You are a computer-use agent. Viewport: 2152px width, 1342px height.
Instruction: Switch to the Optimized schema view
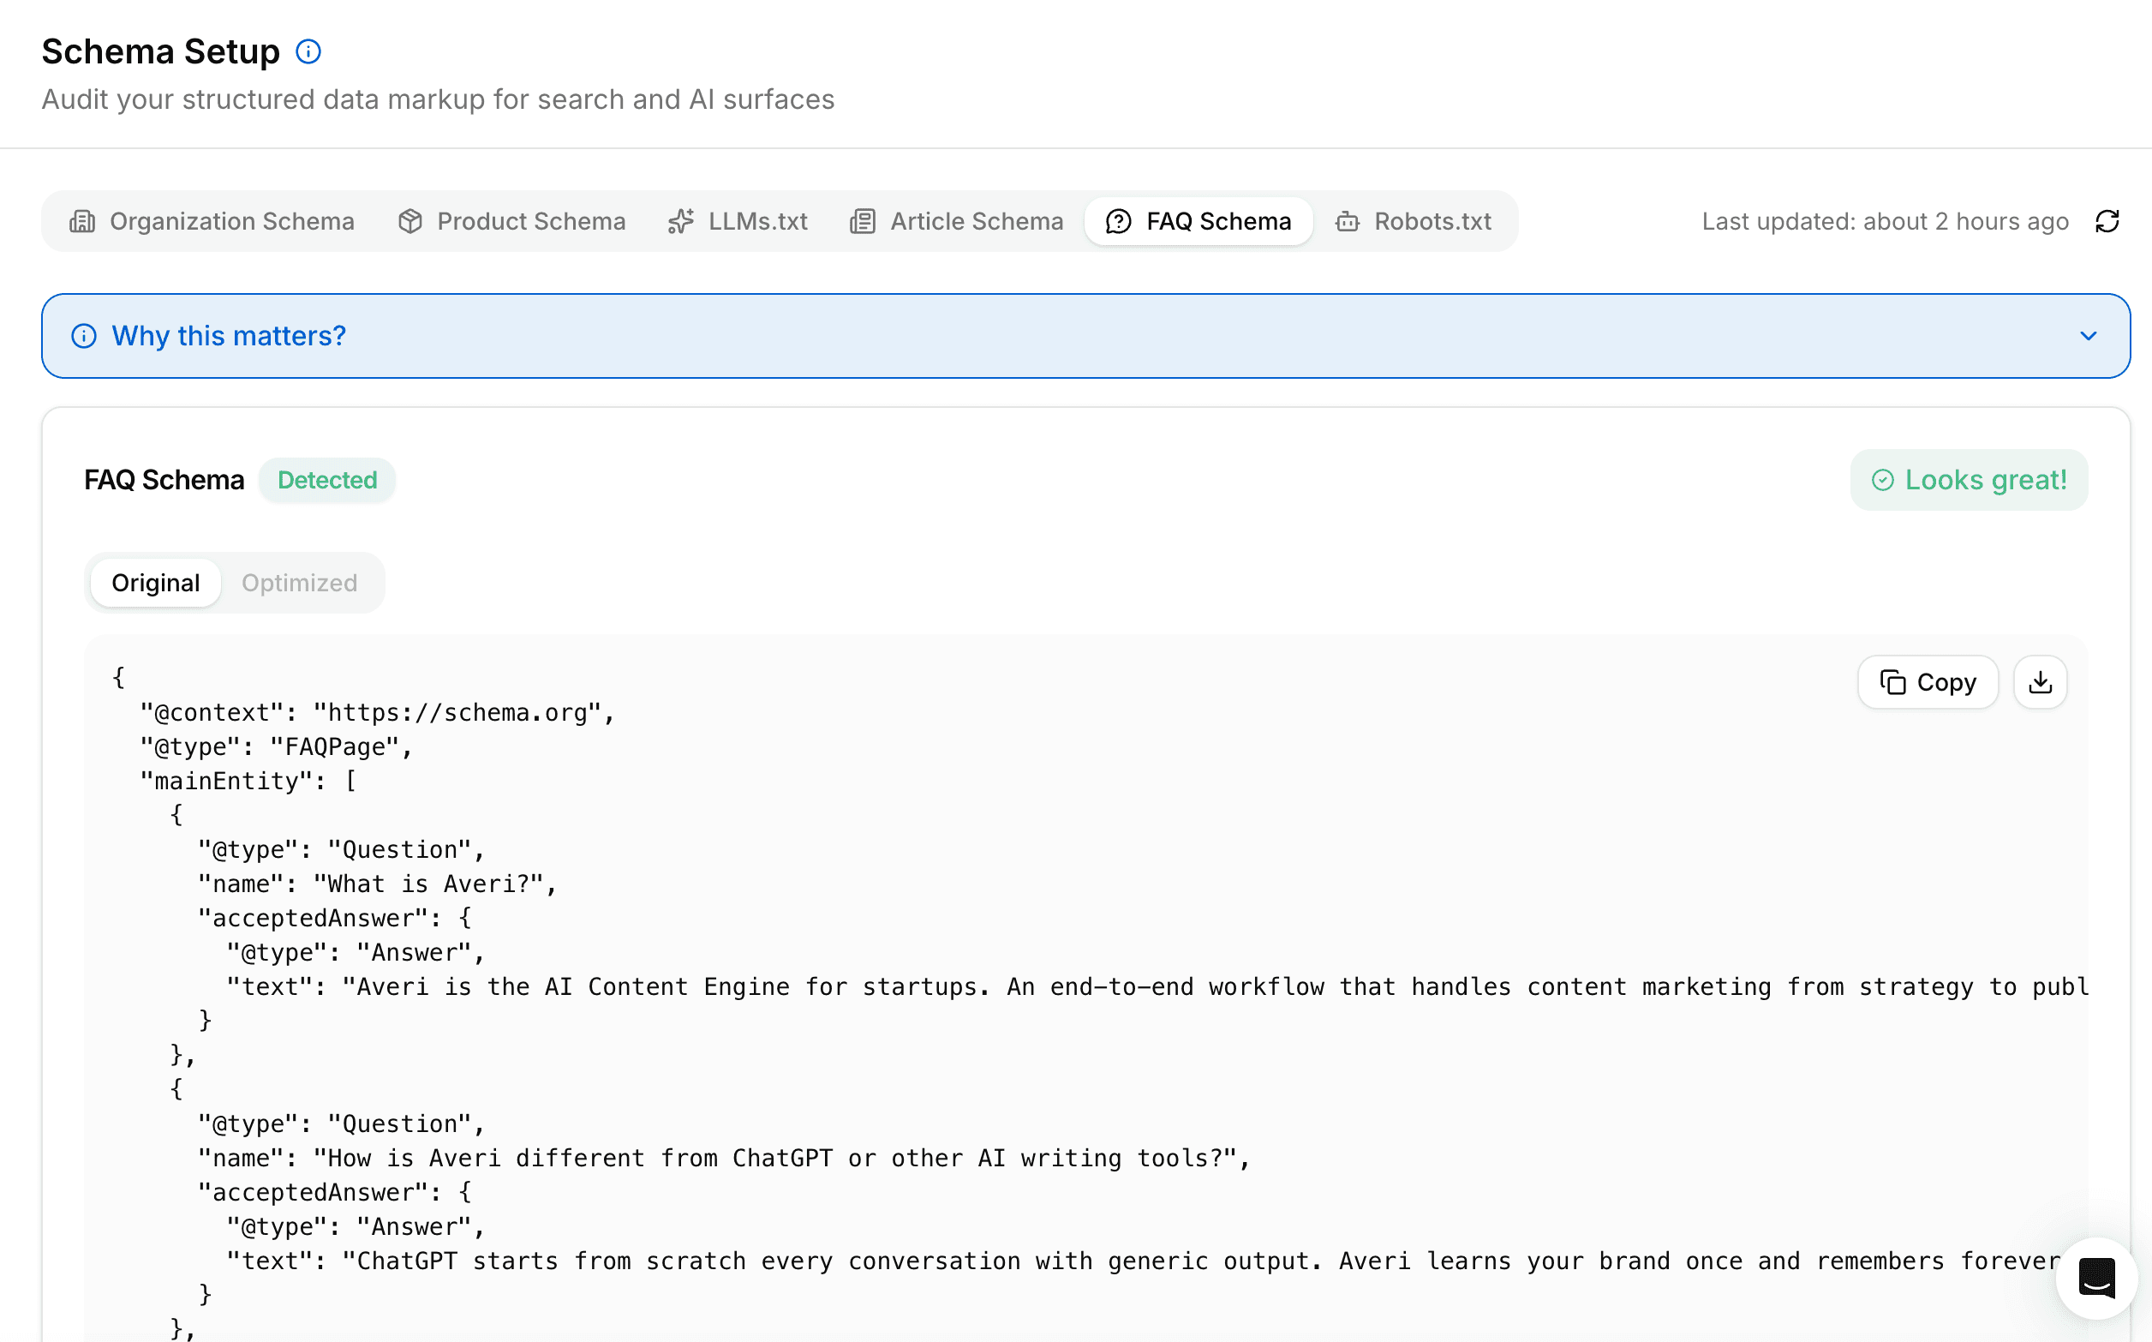300,583
